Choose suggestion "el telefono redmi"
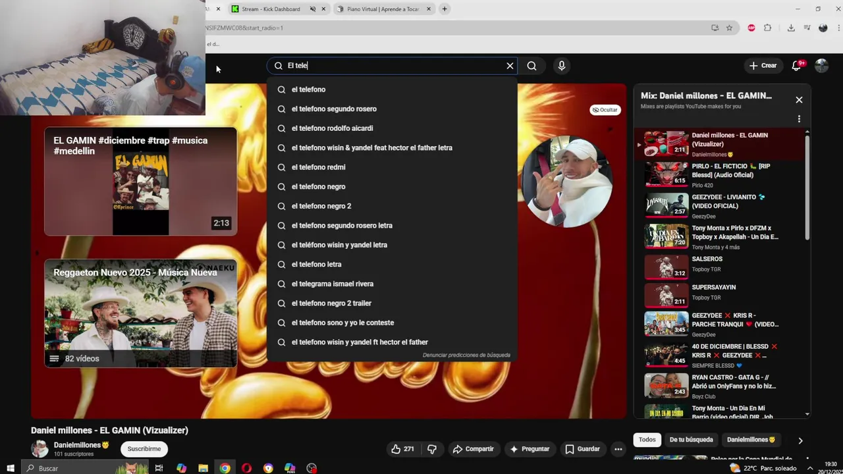Image resolution: width=843 pixels, height=474 pixels. [392, 167]
